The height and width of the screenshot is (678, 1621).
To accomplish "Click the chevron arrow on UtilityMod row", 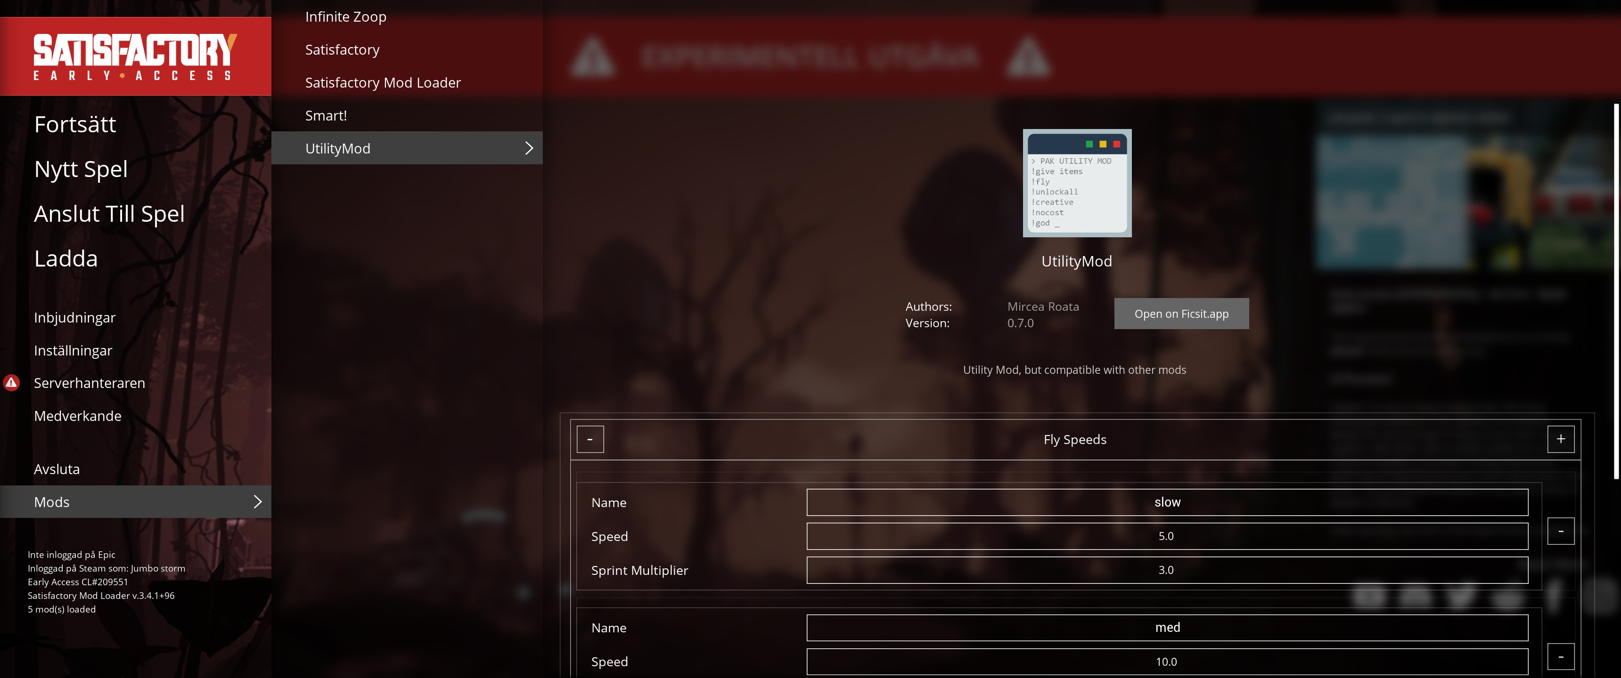I will 529,148.
